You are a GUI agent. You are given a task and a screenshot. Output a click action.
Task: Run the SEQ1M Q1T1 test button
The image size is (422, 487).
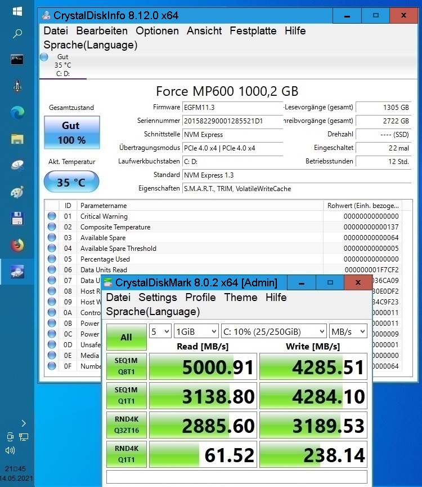click(x=127, y=395)
